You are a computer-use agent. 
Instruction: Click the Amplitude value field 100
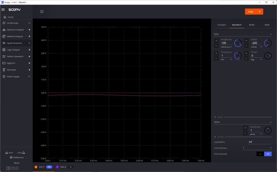click(x=226, y=43)
